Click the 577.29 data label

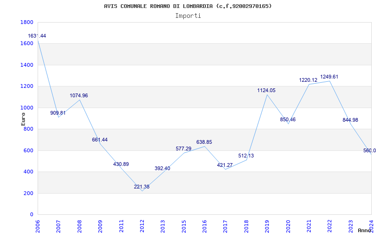[x=183, y=149]
